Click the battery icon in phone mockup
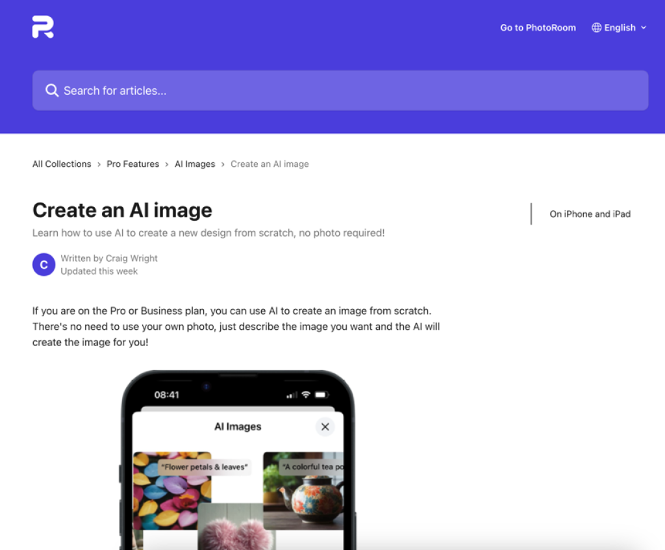The height and width of the screenshot is (550, 665). pos(321,395)
